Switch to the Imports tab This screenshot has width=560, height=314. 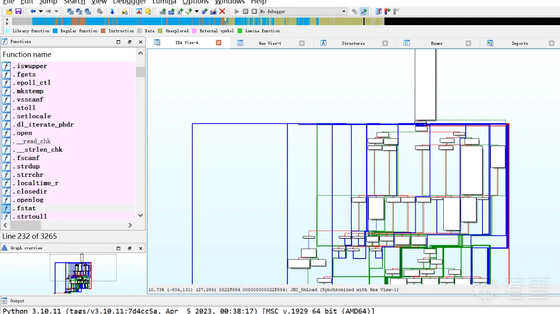pyautogui.click(x=519, y=43)
